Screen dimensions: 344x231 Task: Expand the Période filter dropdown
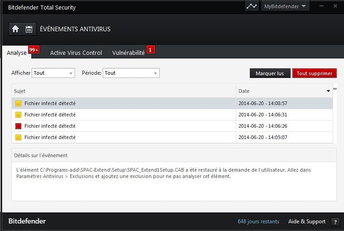[x=131, y=73]
